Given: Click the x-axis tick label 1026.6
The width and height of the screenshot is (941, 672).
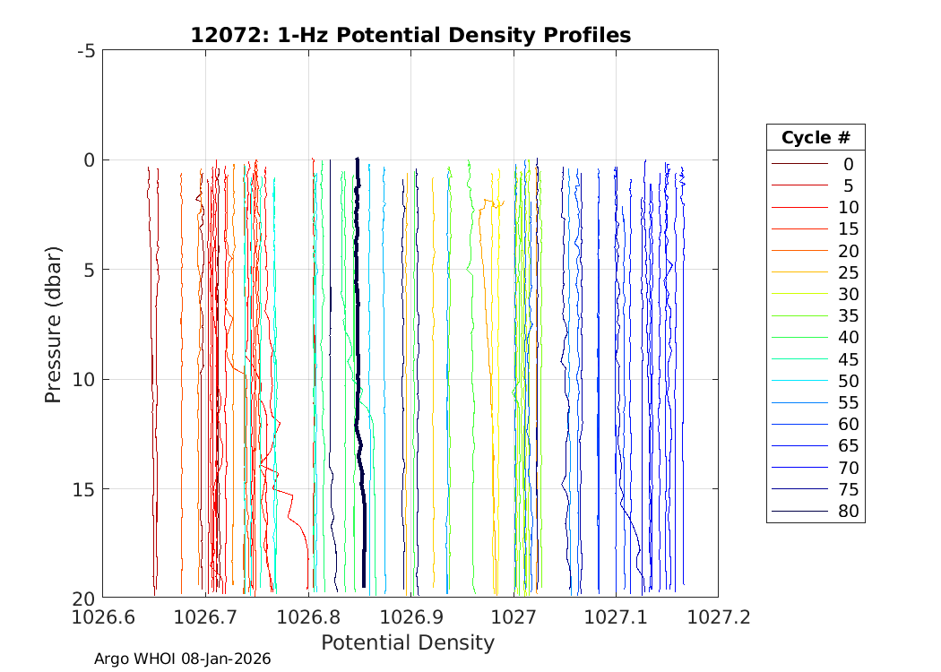Looking at the screenshot, I should [103, 616].
